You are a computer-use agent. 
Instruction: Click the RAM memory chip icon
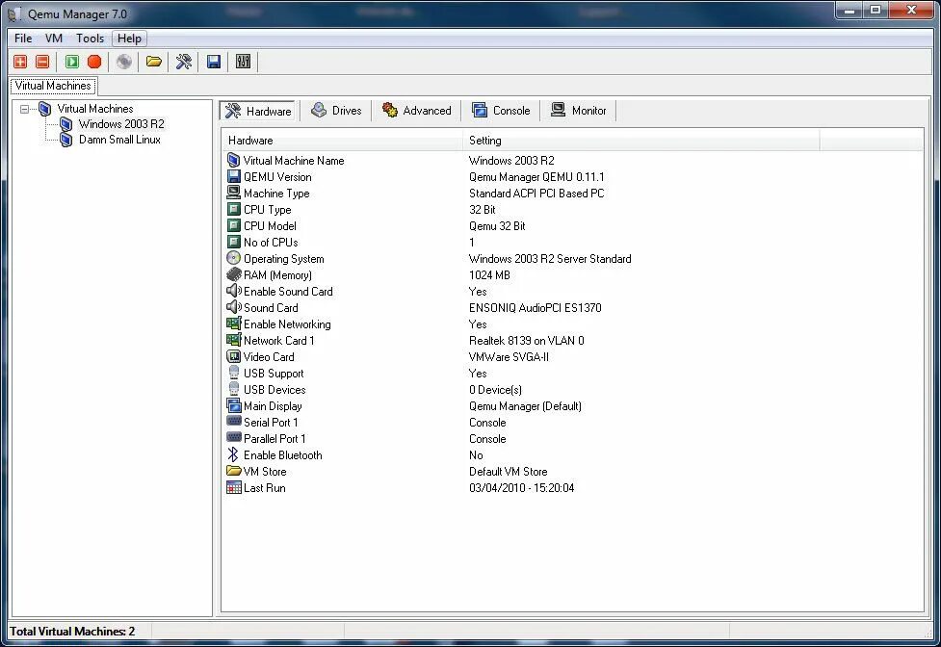(x=233, y=274)
